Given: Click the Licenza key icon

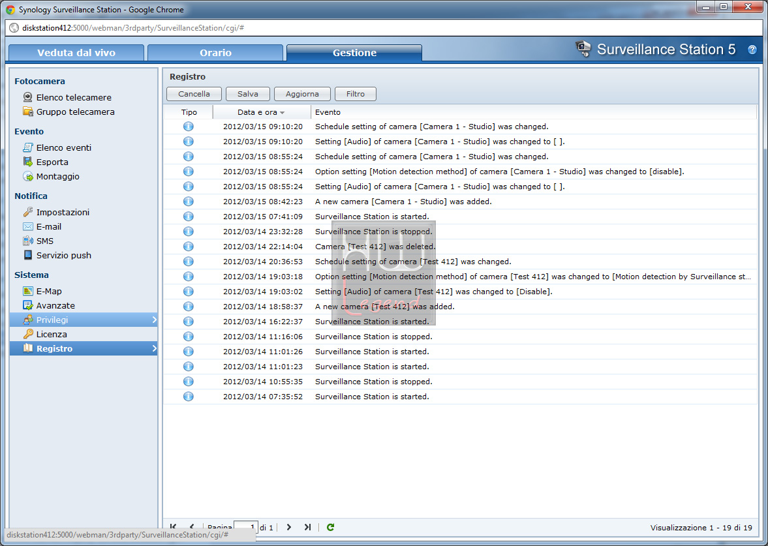Looking at the screenshot, I should [x=28, y=334].
